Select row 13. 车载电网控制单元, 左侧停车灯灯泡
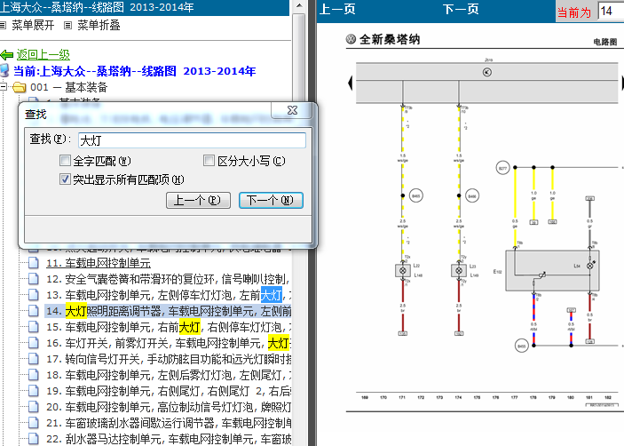 point(168,295)
